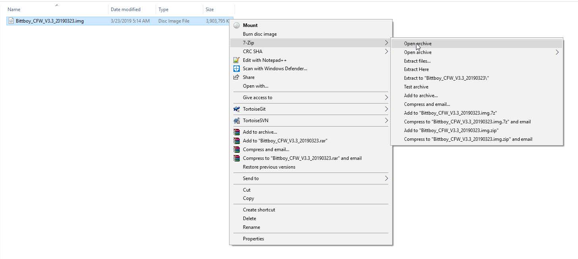
Task: Click WinRAR icon beside 'Add to archive...'
Action: pos(237,132)
